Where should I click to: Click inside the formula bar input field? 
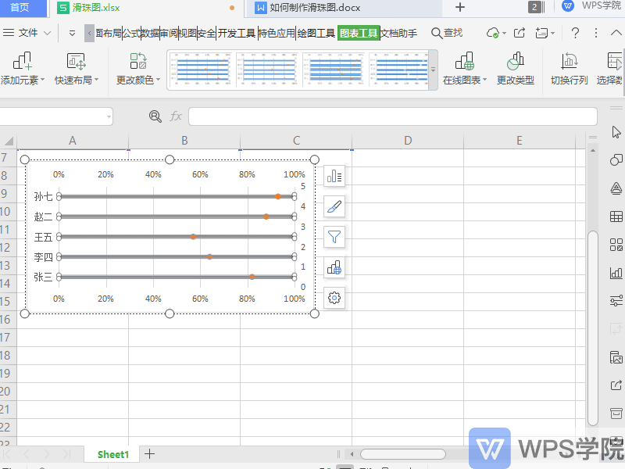pos(393,116)
